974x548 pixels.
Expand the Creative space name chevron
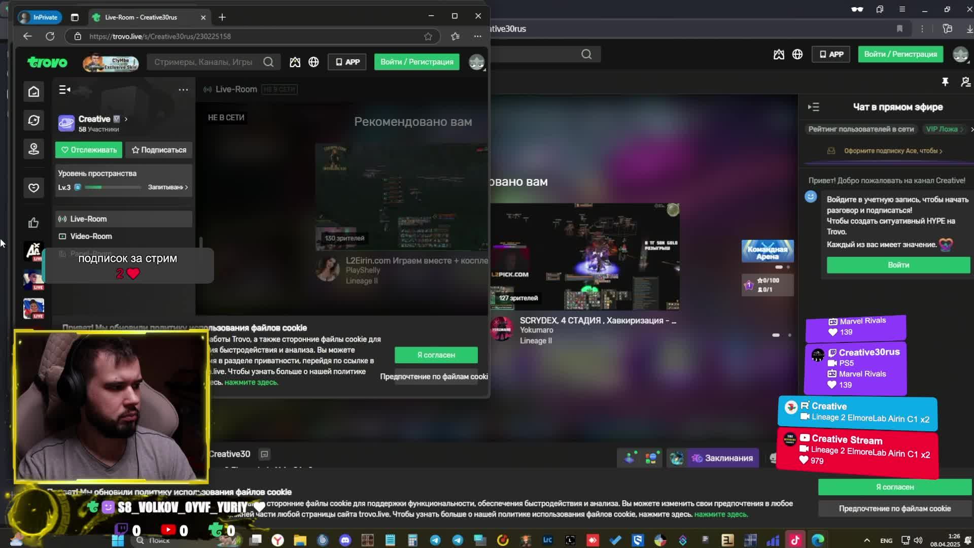point(126,119)
